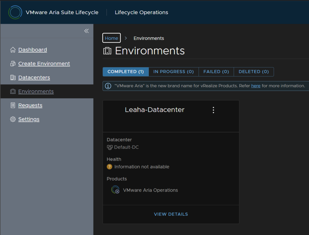309x235 pixels.
Task: Open the Leaha-Datacenter card options menu
Action: point(213,110)
